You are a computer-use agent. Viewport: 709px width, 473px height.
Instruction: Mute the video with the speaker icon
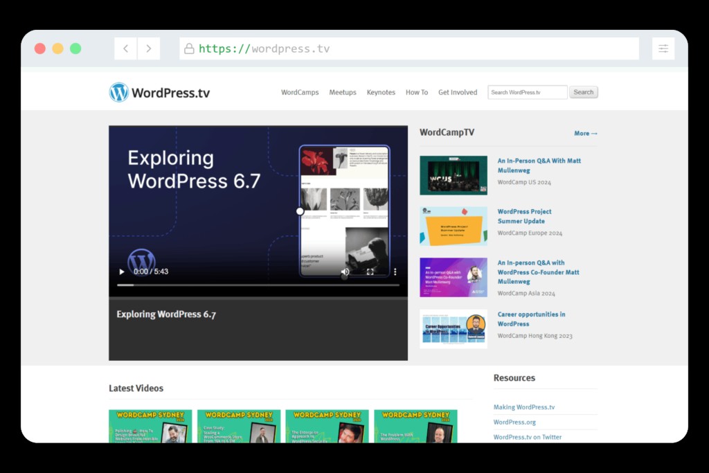click(345, 271)
